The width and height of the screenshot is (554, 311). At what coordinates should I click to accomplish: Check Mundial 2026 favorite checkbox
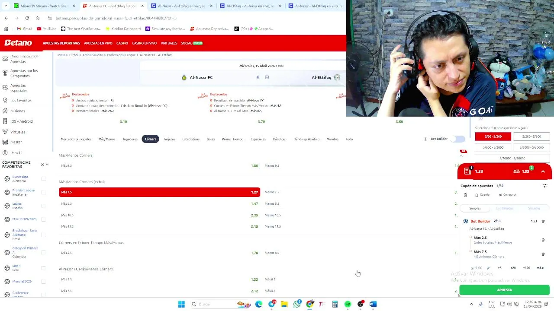coord(43,281)
